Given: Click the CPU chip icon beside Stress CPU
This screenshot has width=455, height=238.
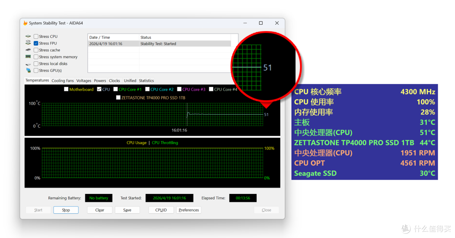Looking at the screenshot, I should pos(28,36).
